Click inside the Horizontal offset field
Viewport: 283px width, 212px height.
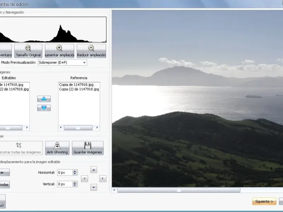coord(64,172)
